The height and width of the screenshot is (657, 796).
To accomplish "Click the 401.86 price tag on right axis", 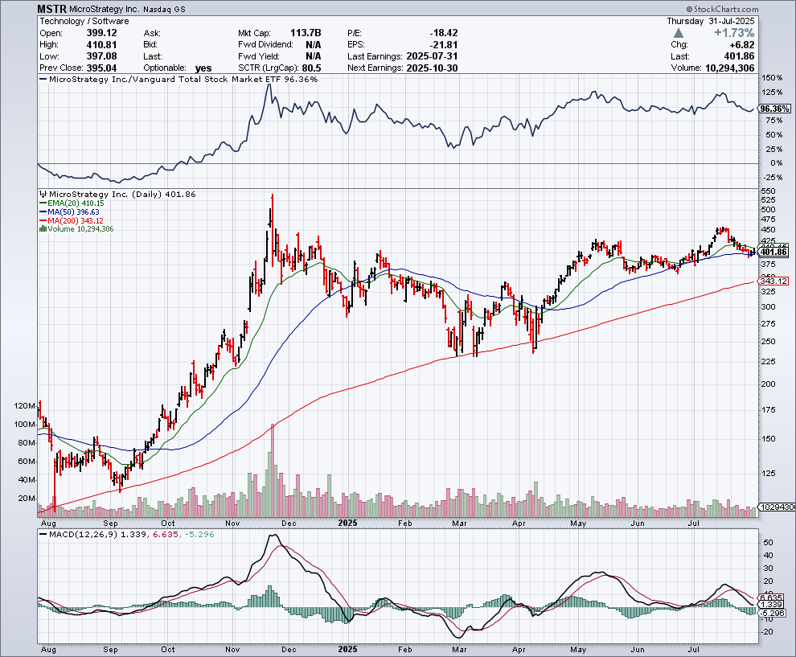I will pos(773,252).
